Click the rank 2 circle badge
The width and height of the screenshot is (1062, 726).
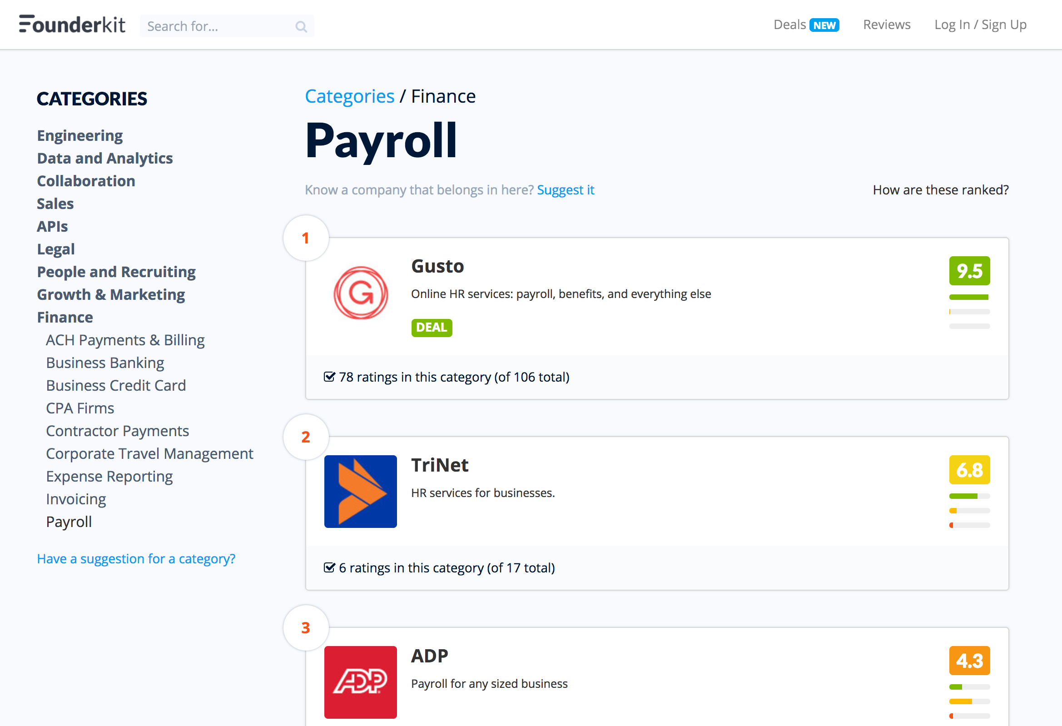[306, 437]
